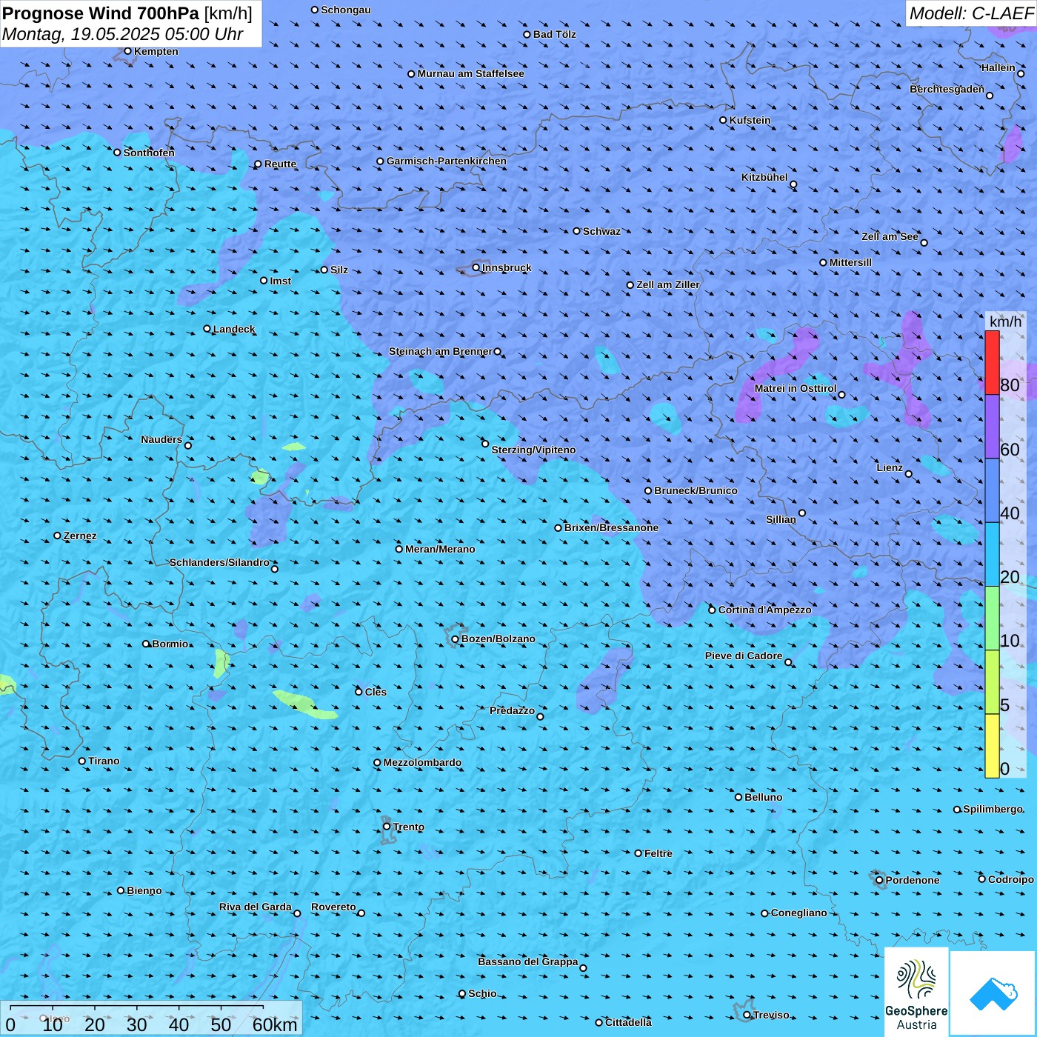Click the 'Schio' label
This screenshot has width=1037, height=1037.
pyautogui.click(x=482, y=993)
